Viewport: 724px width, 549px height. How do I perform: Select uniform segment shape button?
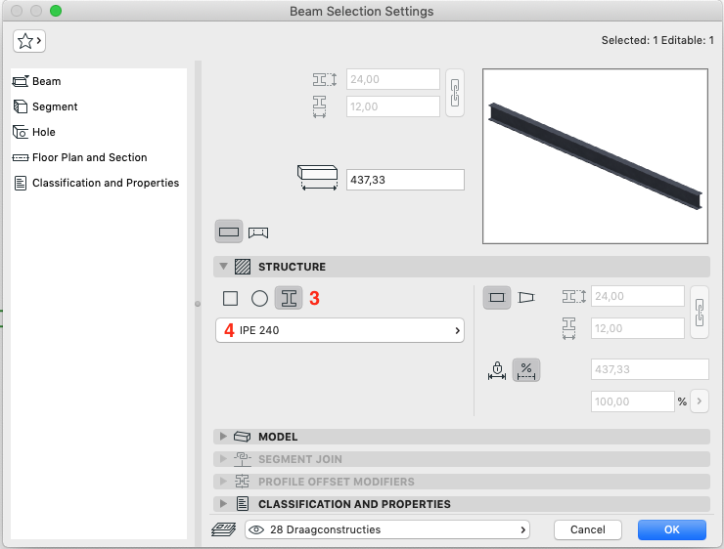[x=497, y=297]
